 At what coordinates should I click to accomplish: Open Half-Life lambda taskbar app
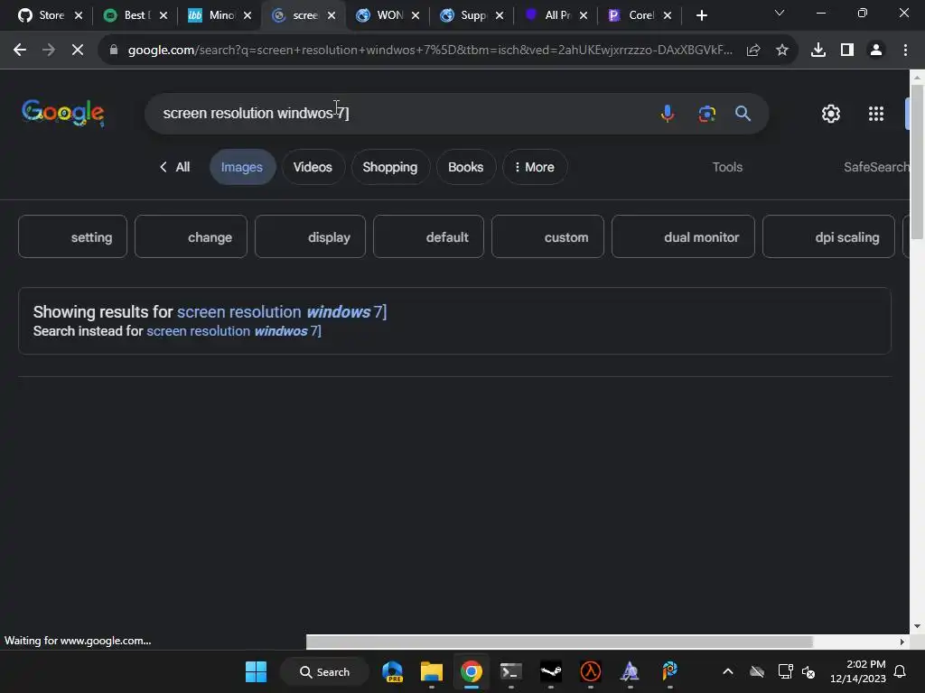[x=591, y=671]
